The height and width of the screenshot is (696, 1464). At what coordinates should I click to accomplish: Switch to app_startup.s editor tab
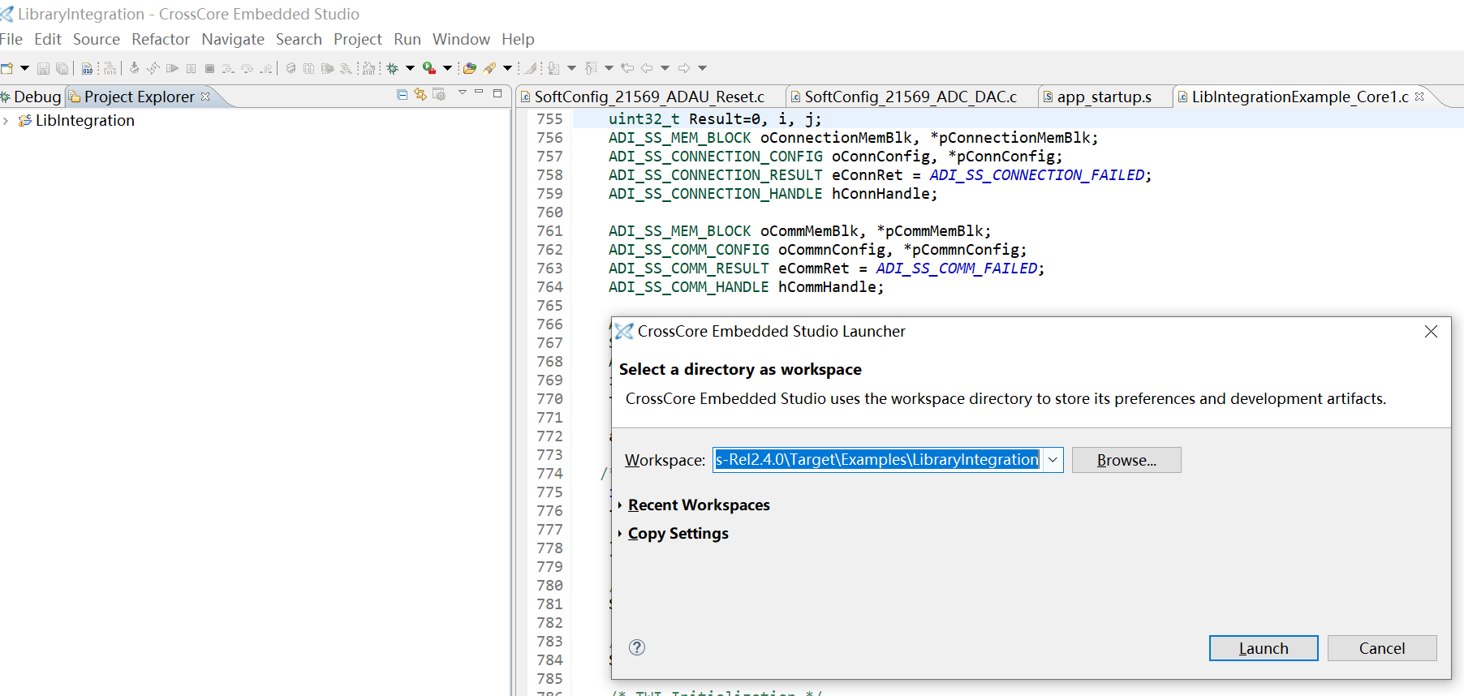click(1104, 97)
